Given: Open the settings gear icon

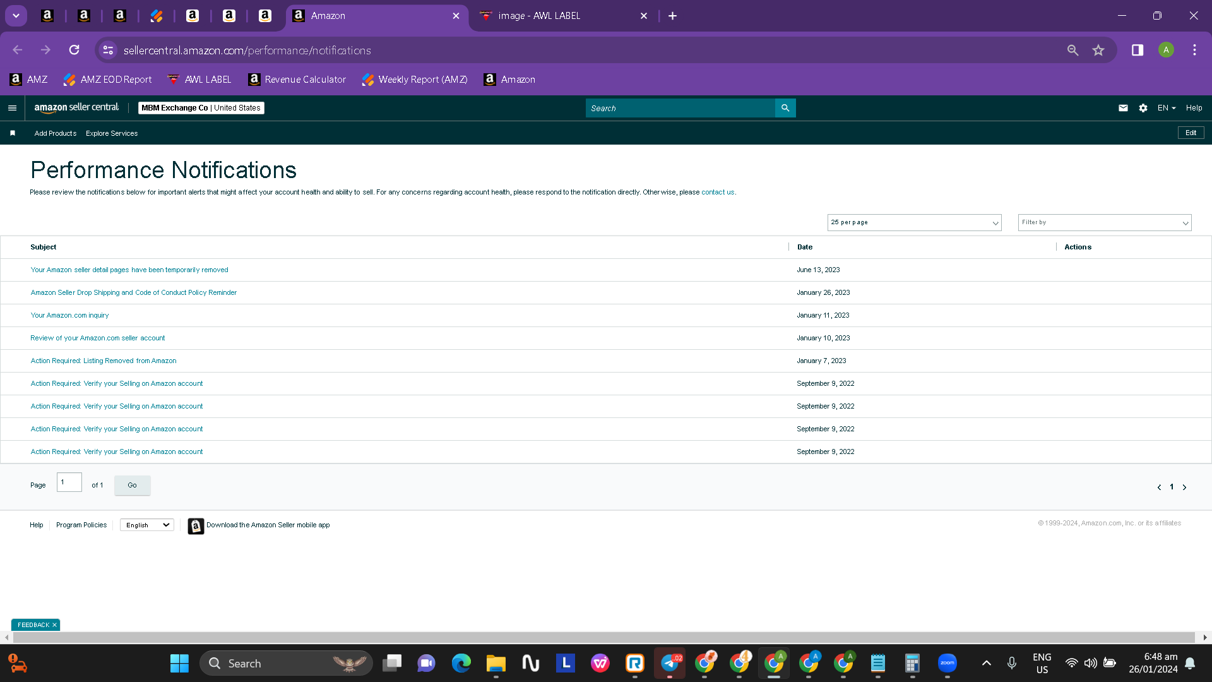Looking at the screenshot, I should click(x=1143, y=108).
